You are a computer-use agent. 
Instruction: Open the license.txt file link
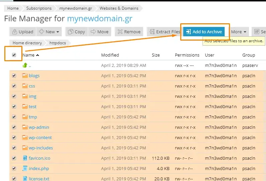pyautogui.click(x=39, y=179)
